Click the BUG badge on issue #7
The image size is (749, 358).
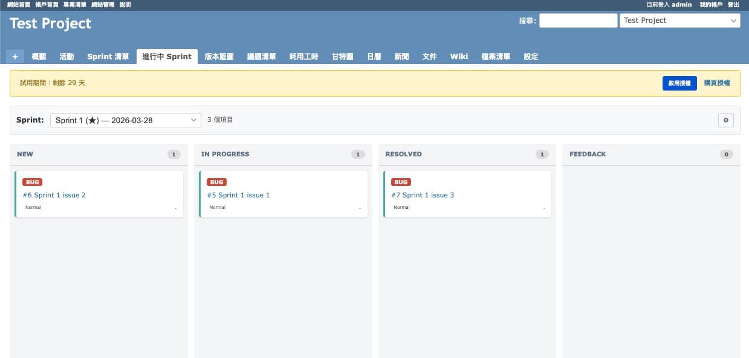tap(401, 182)
